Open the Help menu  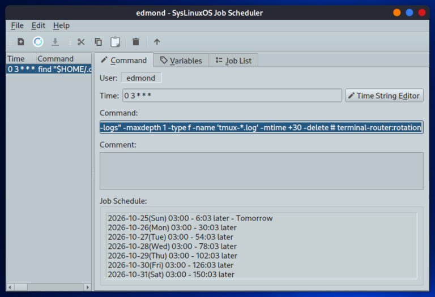[61, 25]
